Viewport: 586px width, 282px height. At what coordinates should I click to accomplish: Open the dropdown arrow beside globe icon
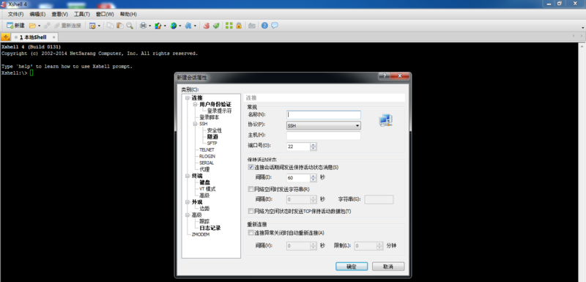(x=179, y=26)
